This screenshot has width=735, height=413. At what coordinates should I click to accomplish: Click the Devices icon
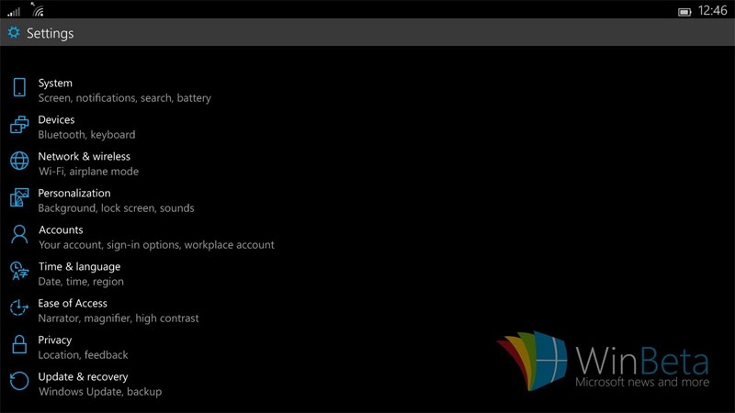point(19,125)
